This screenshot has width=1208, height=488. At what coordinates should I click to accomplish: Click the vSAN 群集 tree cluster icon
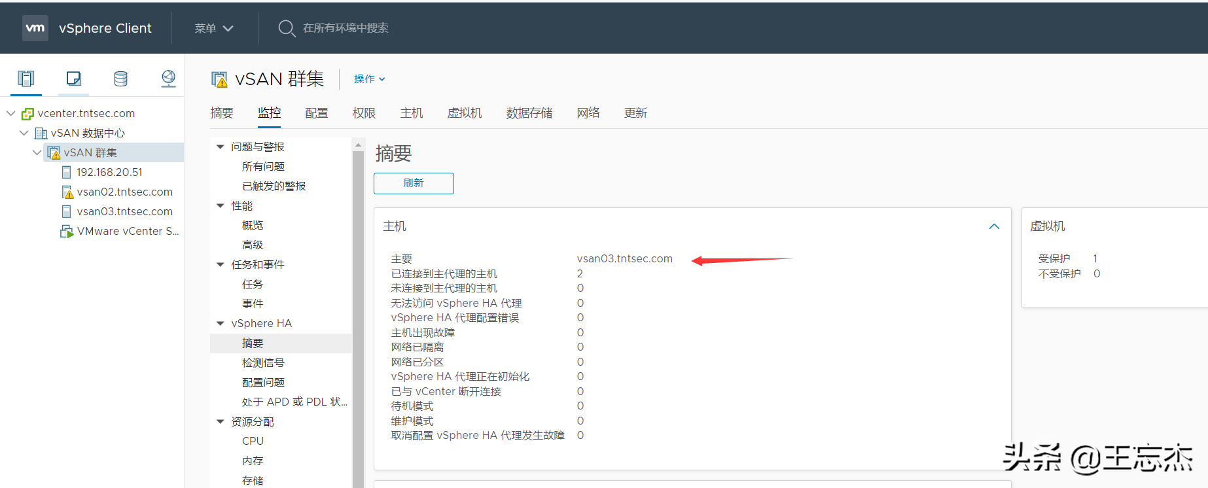tap(54, 153)
